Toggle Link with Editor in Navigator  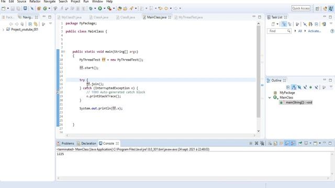(36, 24)
